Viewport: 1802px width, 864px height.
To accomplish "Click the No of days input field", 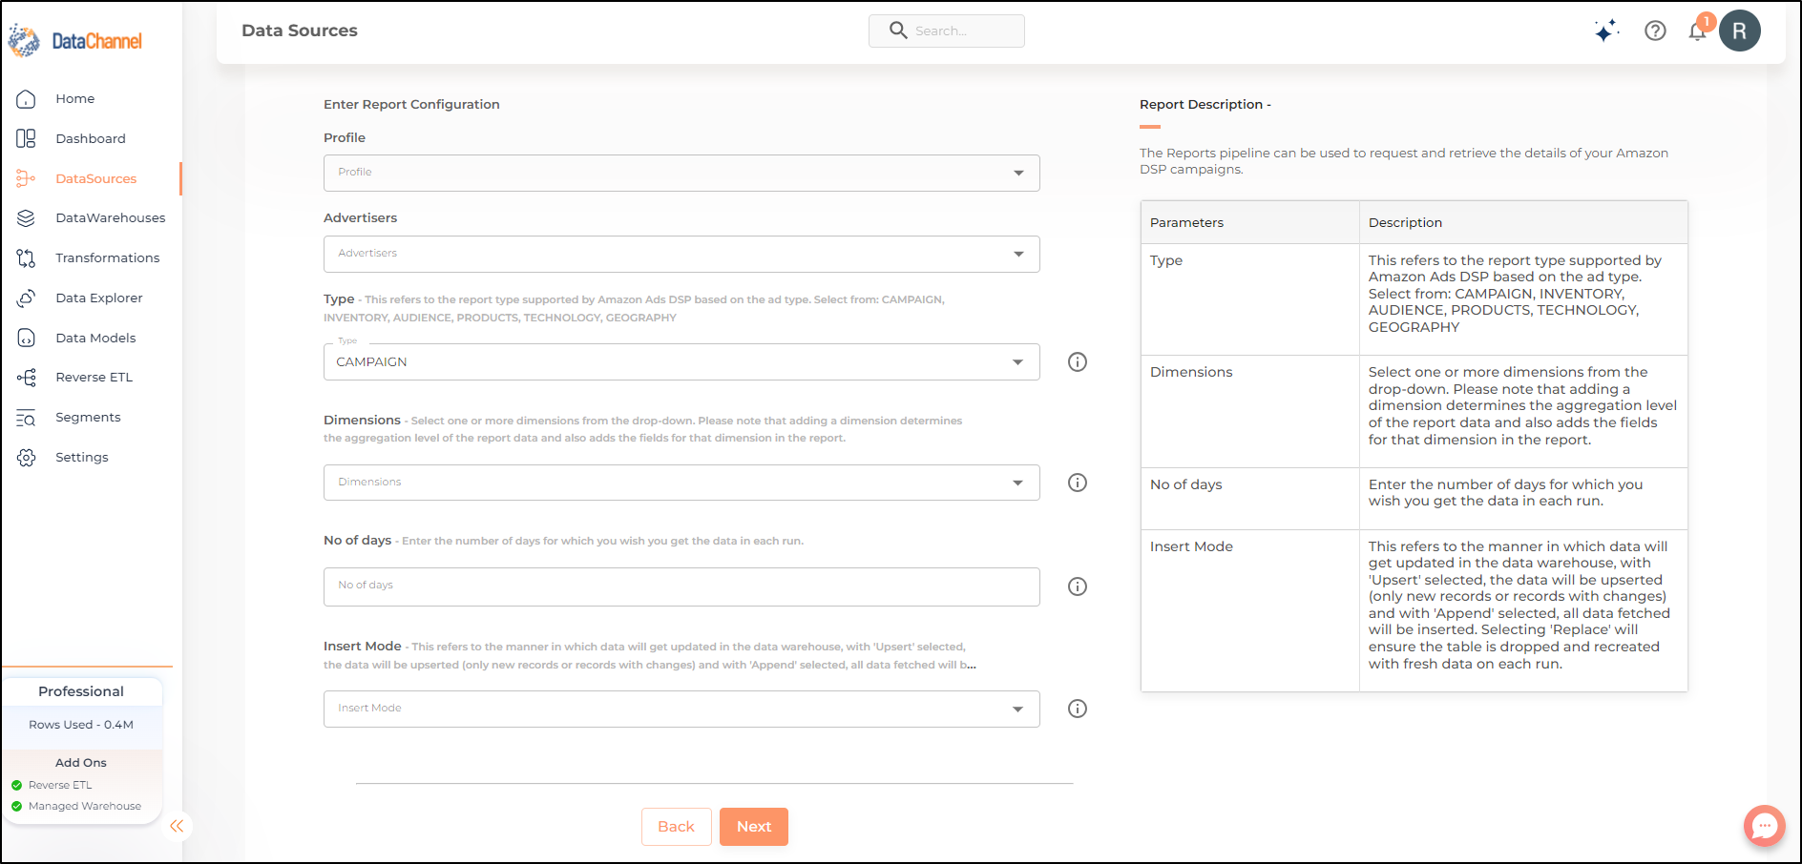I will (x=681, y=586).
